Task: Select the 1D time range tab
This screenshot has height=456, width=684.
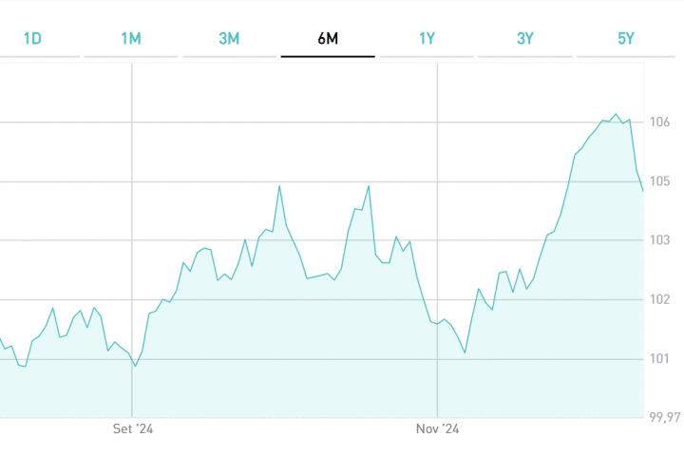Action: click(32, 39)
